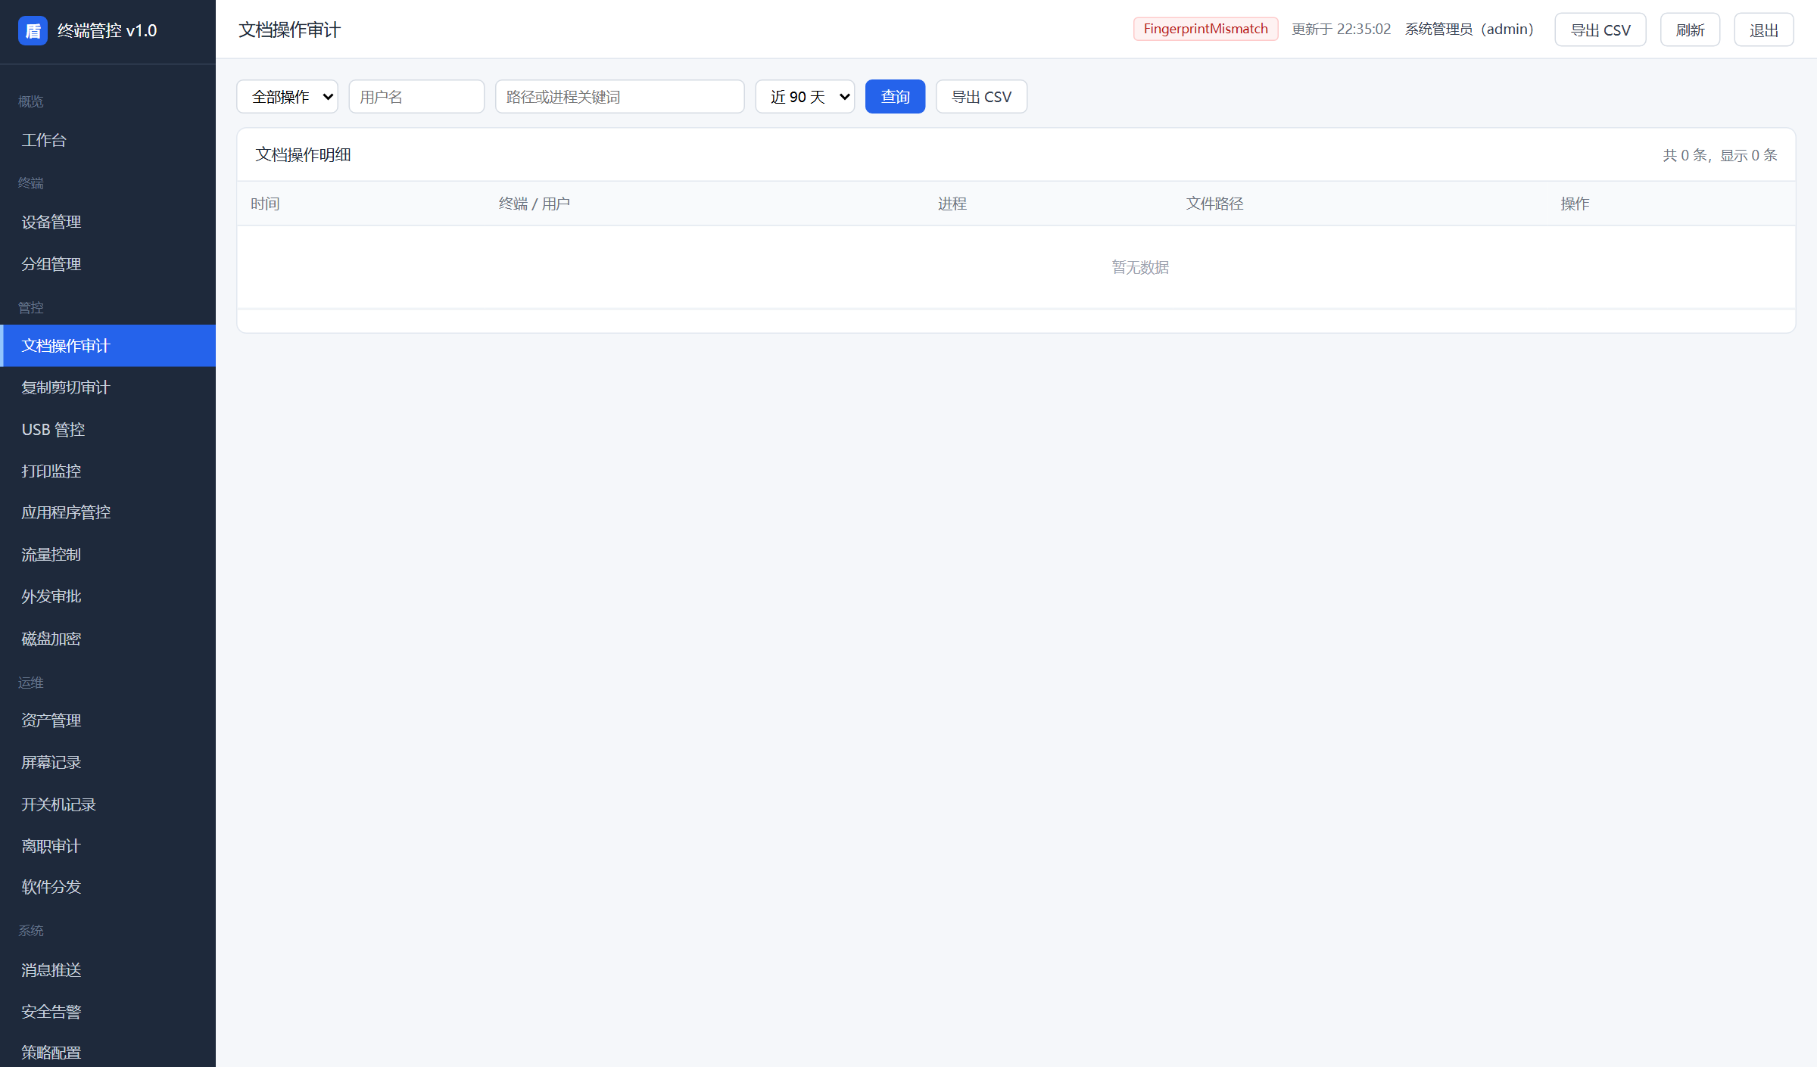This screenshot has width=1817, height=1067.
Task: Open 离职审计 page
Action: point(108,846)
